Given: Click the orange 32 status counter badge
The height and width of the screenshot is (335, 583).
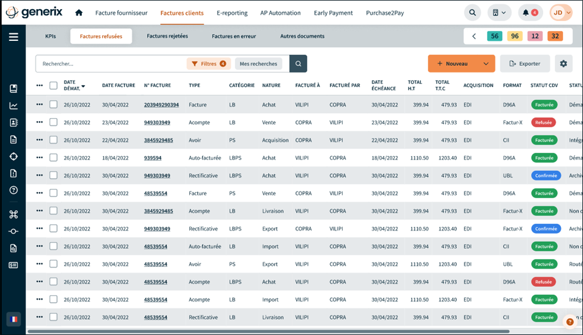Looking at the screenshot, I should [x=555, y=36].
